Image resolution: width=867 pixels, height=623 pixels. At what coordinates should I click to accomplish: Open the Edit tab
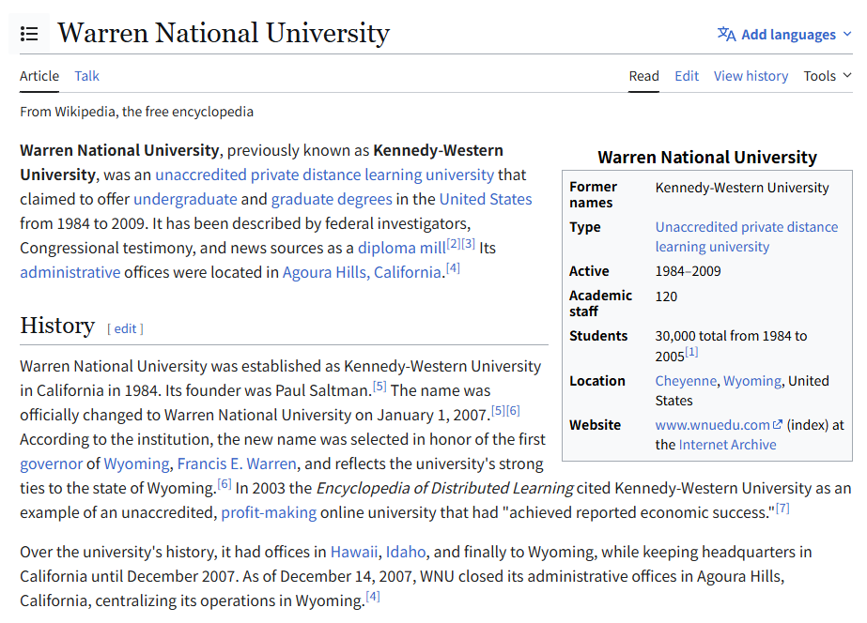(687, 76)
